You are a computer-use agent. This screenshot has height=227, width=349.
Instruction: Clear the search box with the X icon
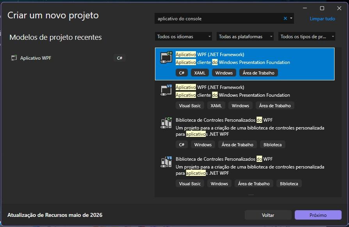coord(285,18)
